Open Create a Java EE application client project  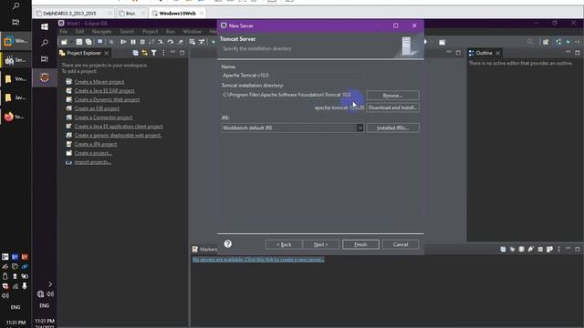click(119, 127)
